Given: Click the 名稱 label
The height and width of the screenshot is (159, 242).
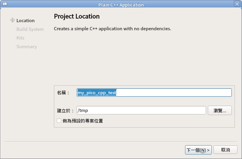Looking at the screenshot, I should tap(63, 93).
